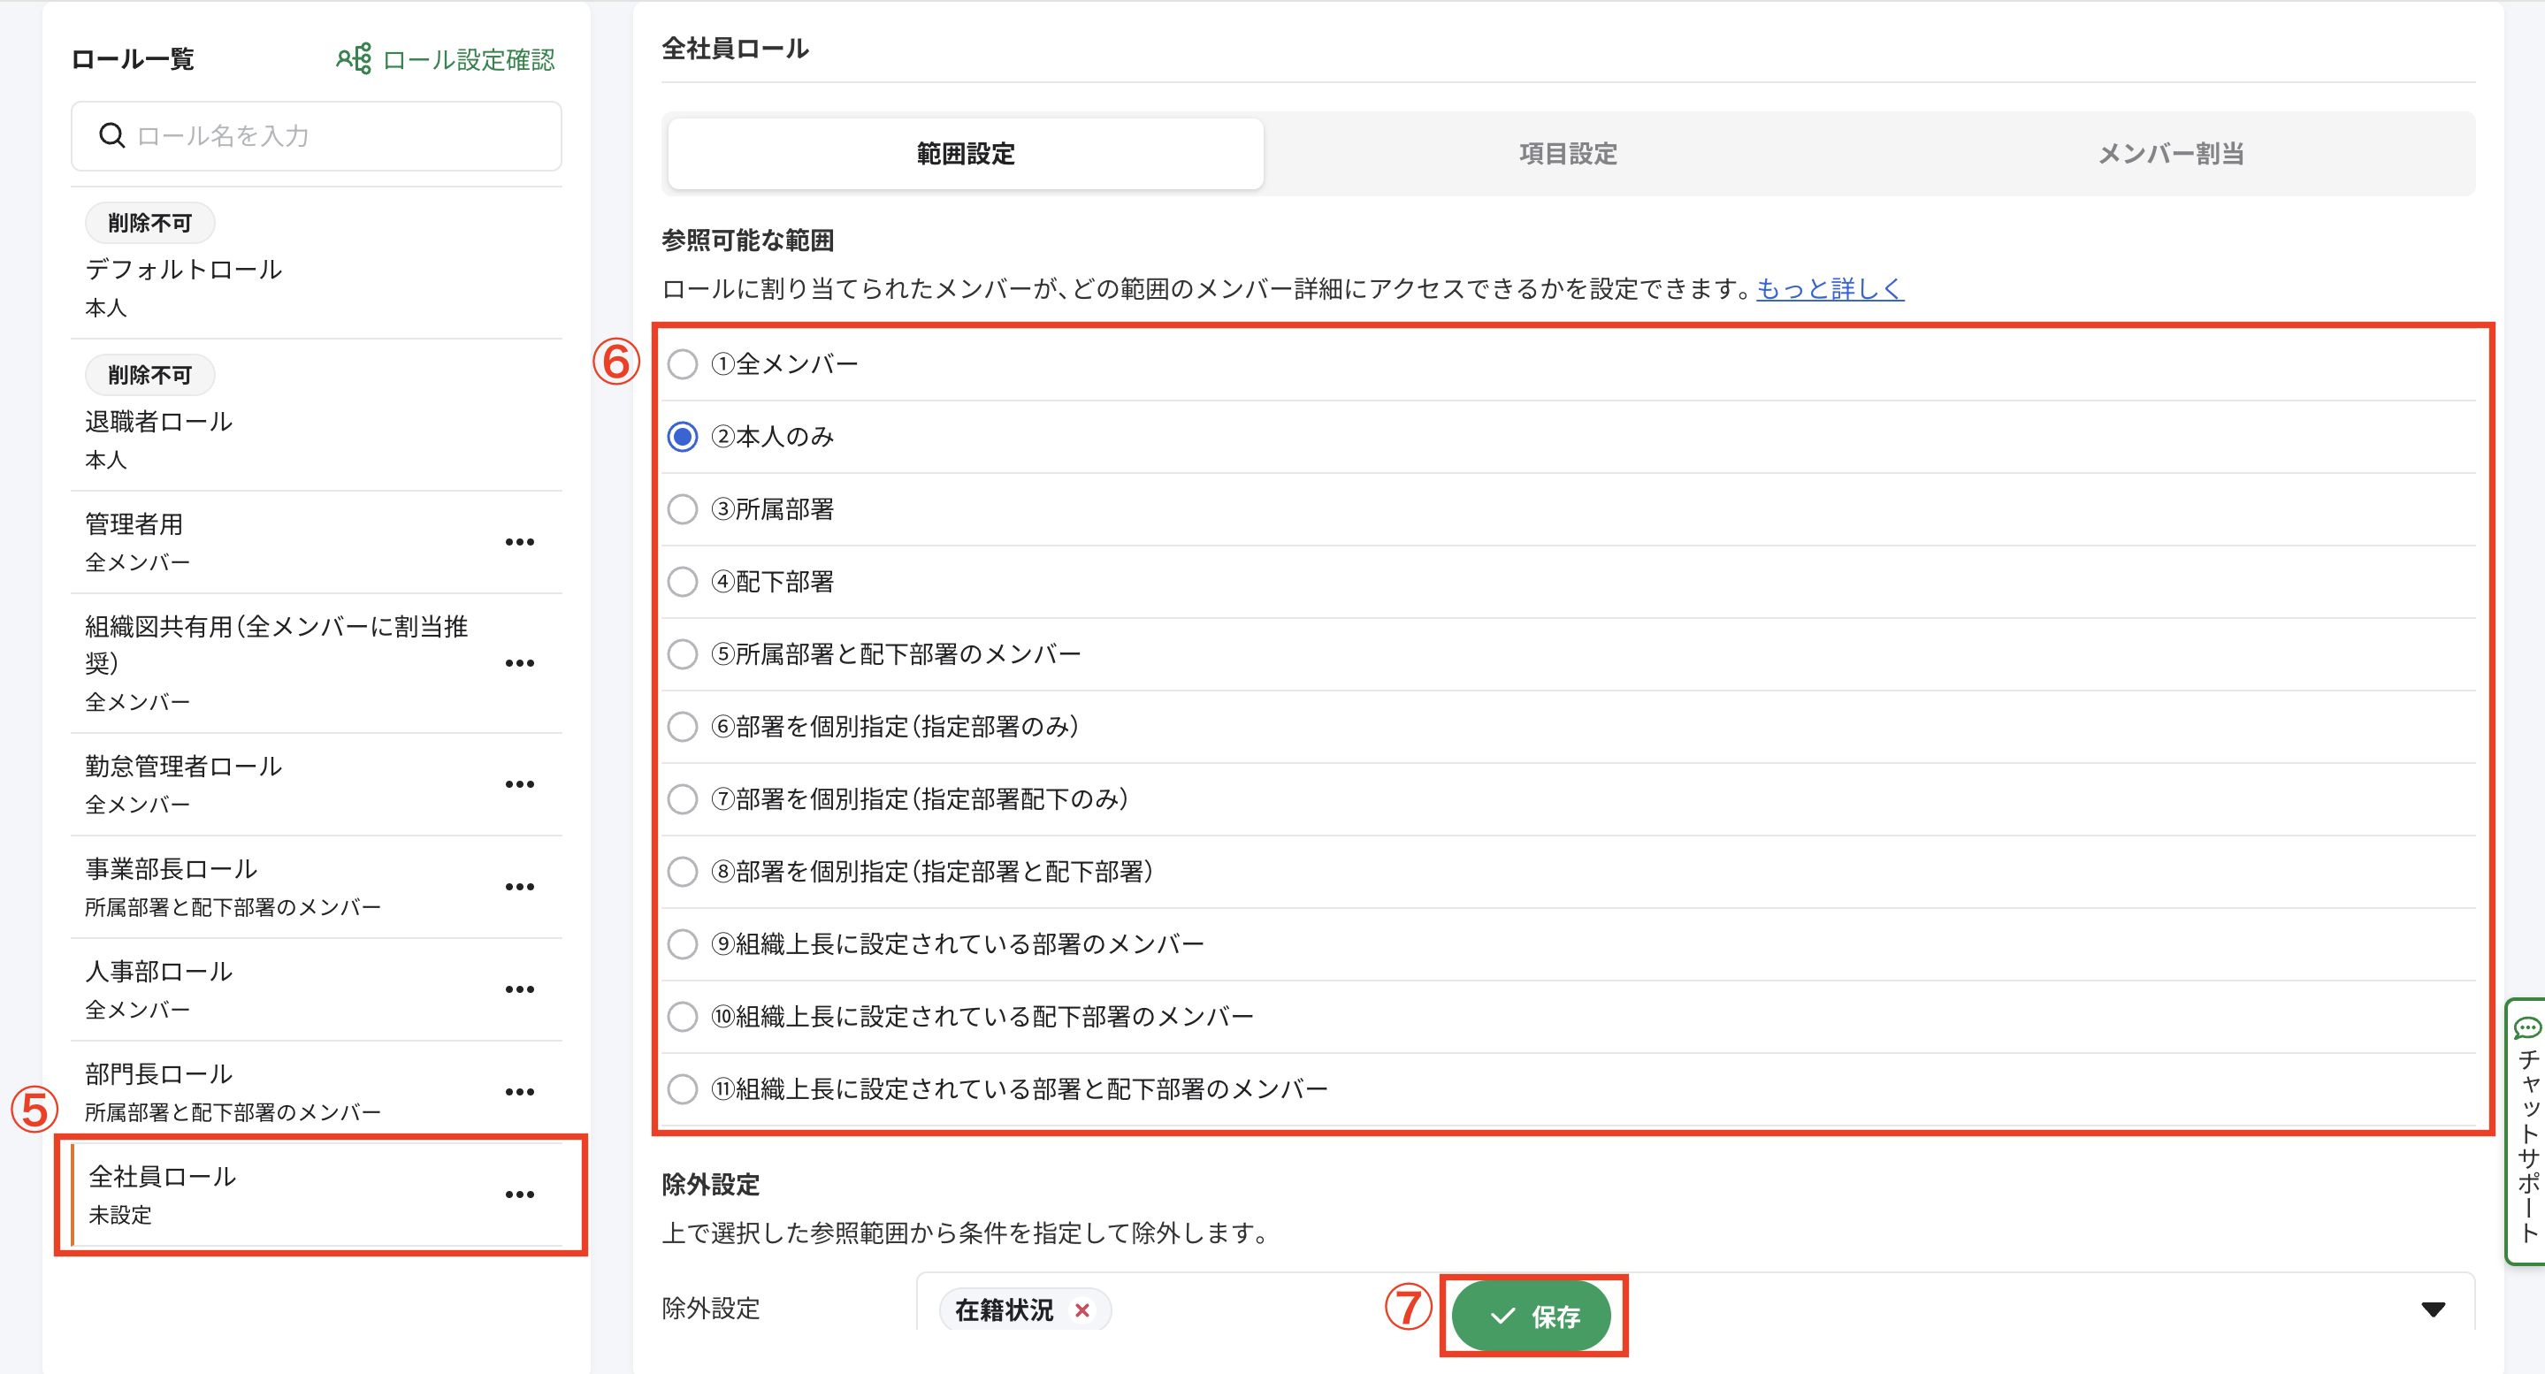This screenshot has height=1374, width=2545.
Task: Open more options for 勤怠管理者ロール
Action: coord(520,784)
